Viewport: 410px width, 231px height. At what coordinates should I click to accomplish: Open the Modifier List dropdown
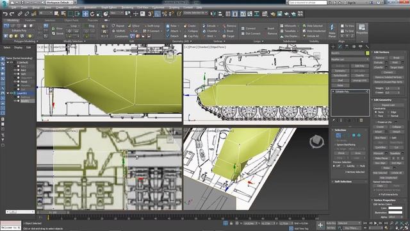[350, 60]
